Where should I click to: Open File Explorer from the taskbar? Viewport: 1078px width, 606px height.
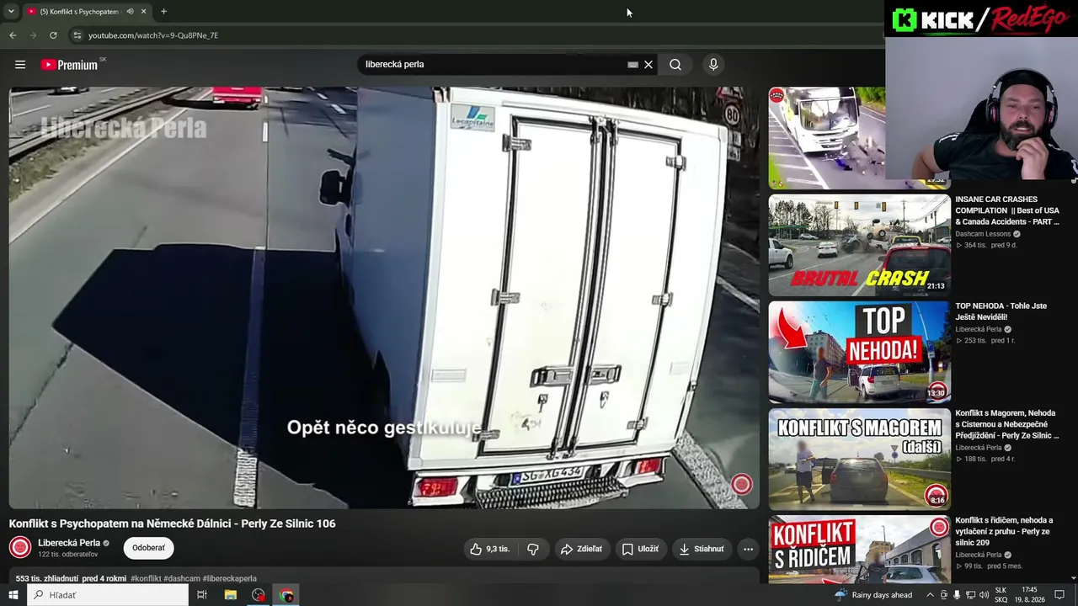click(230, 595)
